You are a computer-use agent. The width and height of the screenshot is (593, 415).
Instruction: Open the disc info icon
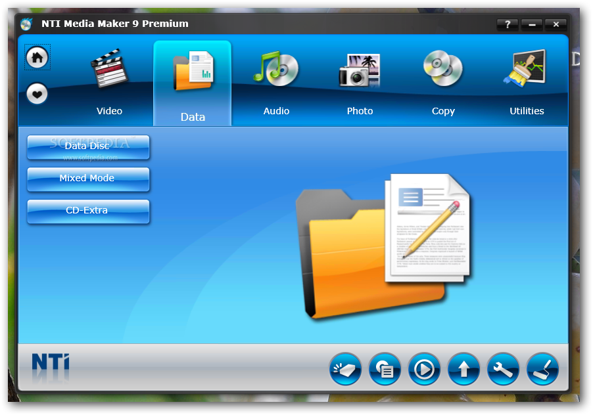(x=385, y=369)
